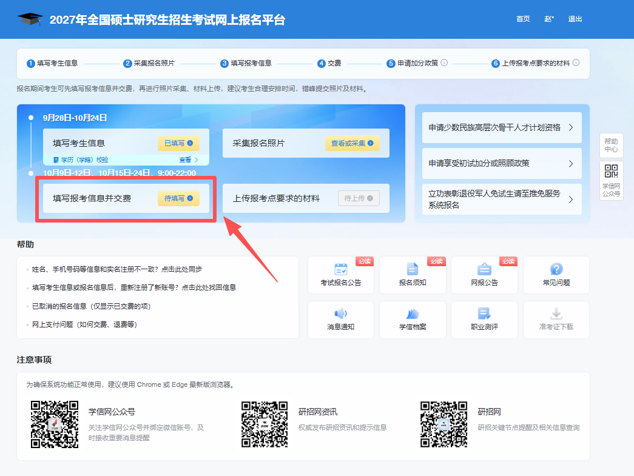
Task: Click step 1 circle 填写考生信息
Action: (x=31, y=64)
